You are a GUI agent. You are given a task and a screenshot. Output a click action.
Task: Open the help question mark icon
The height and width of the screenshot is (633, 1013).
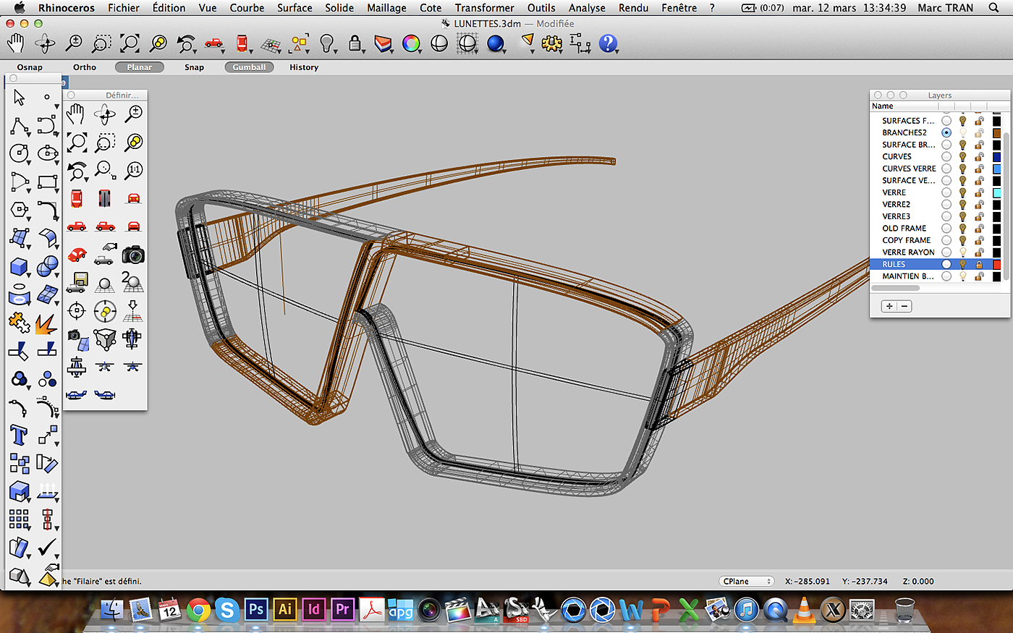click(x=608, y=43)
